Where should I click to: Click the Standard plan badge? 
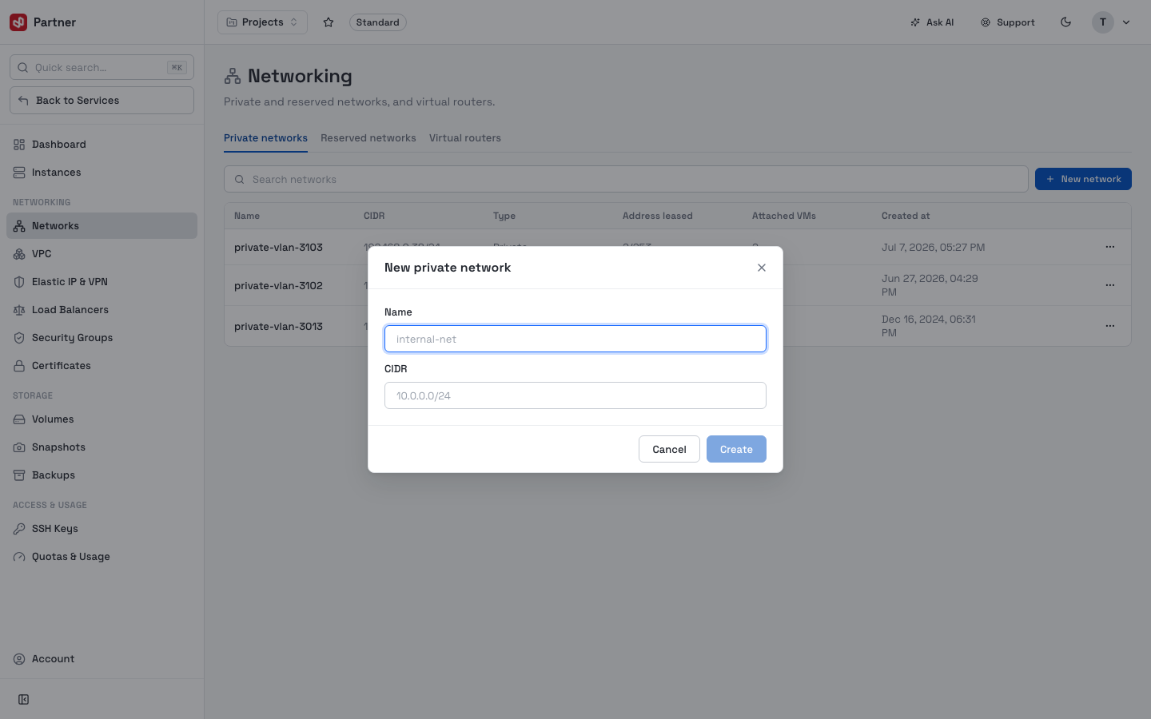[377, 22]
